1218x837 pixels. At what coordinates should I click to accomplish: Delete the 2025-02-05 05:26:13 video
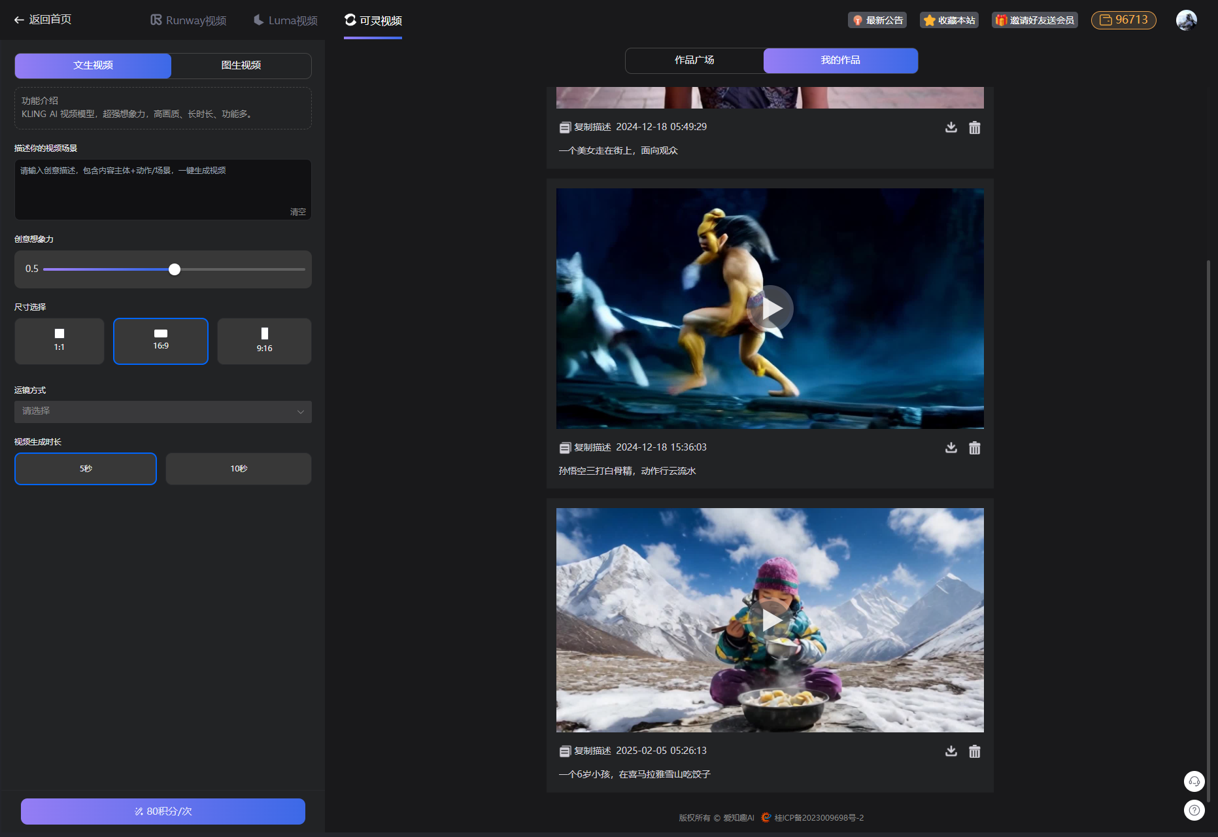(975, 751)
